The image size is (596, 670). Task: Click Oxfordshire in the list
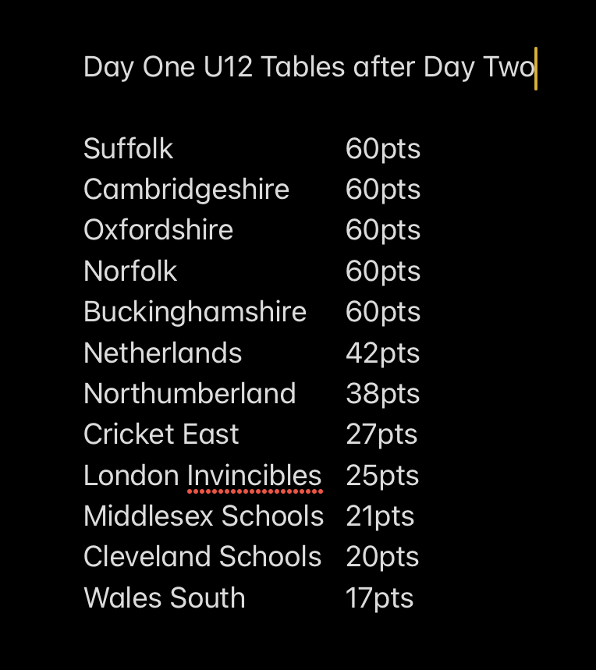(x=158, y=230)
